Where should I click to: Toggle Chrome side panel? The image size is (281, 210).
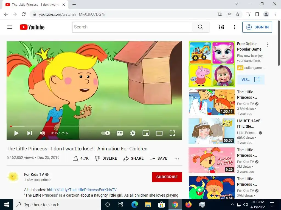[x=257, y=14]
